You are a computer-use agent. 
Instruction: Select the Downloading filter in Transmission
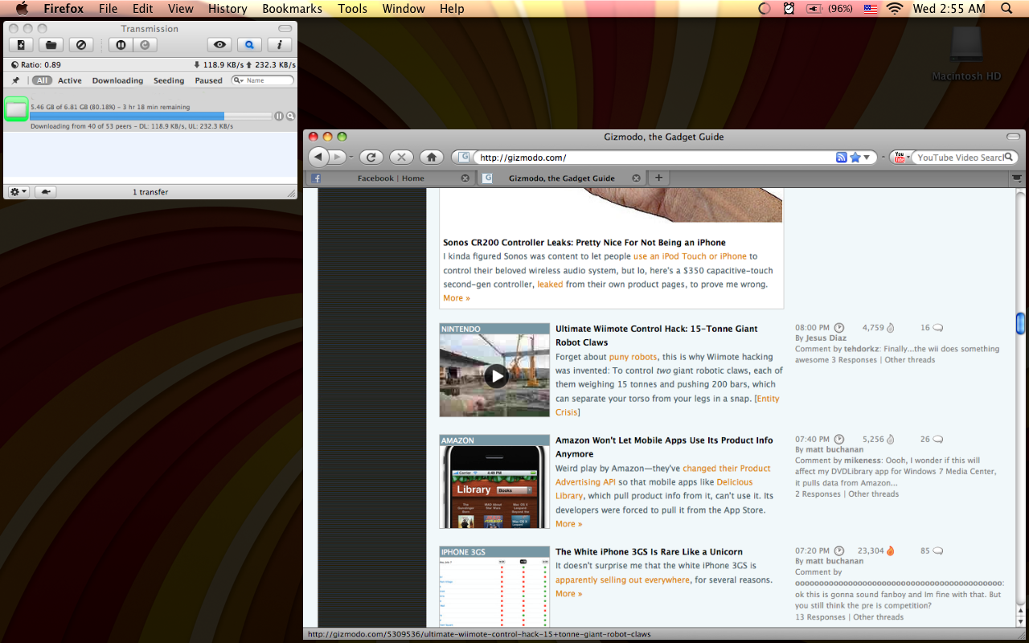tap(117, 80)
